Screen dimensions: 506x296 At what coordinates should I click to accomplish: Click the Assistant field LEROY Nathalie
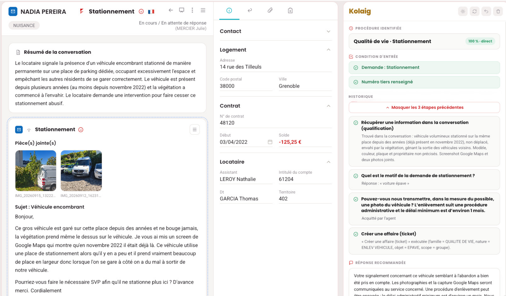coord(246,179)
